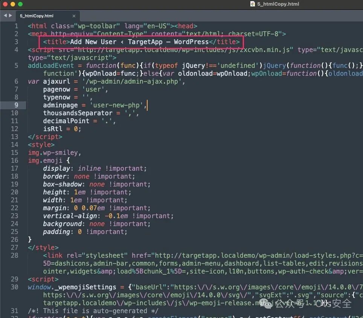
Task: Click line number 16 in the gutter
Action: 14,161
